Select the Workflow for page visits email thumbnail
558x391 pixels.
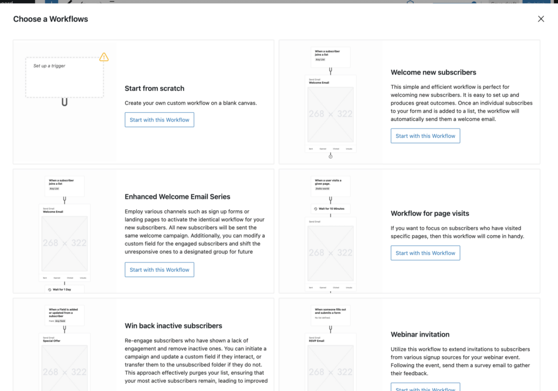coord(330,253)
